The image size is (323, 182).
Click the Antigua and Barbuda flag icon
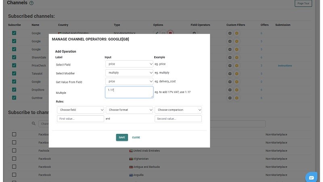click(x=131, y=167)
